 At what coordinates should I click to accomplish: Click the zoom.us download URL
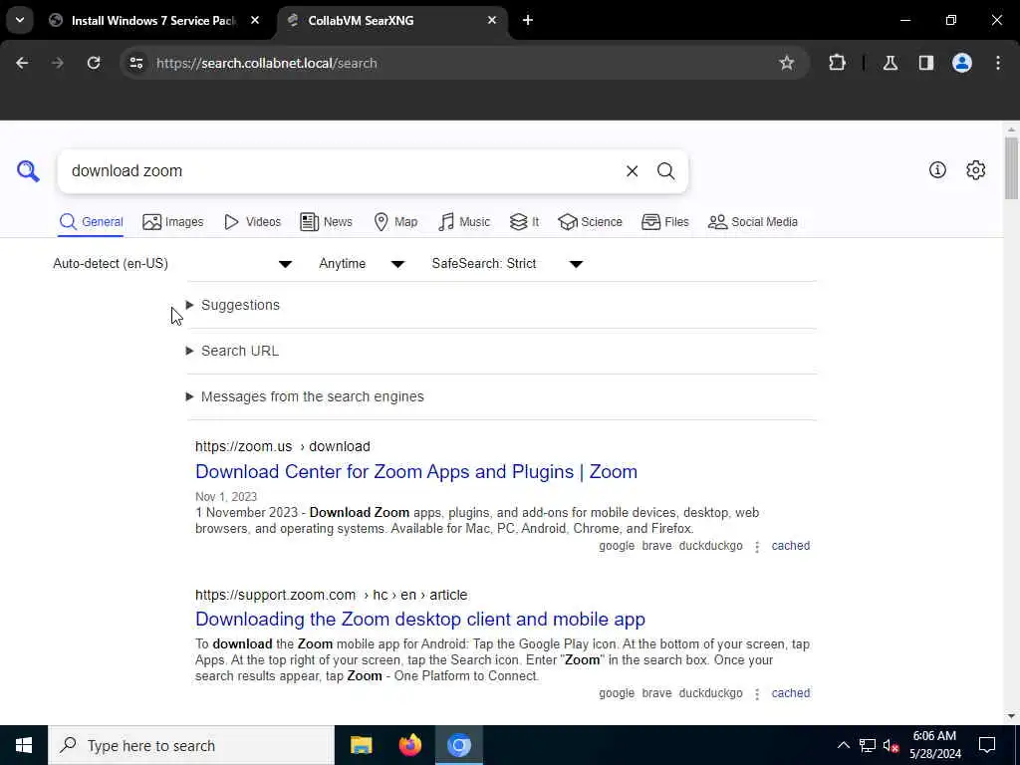[x=282, y=447]
